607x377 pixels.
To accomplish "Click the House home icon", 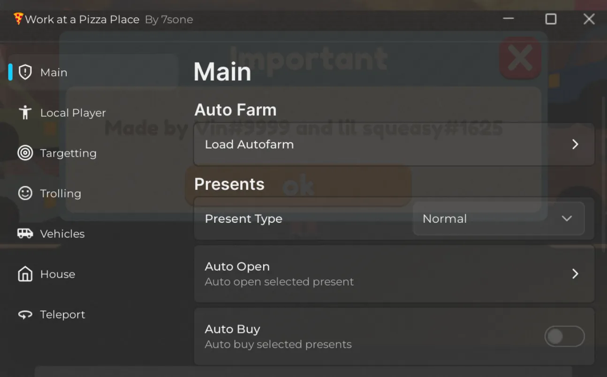I will (25, 274).
